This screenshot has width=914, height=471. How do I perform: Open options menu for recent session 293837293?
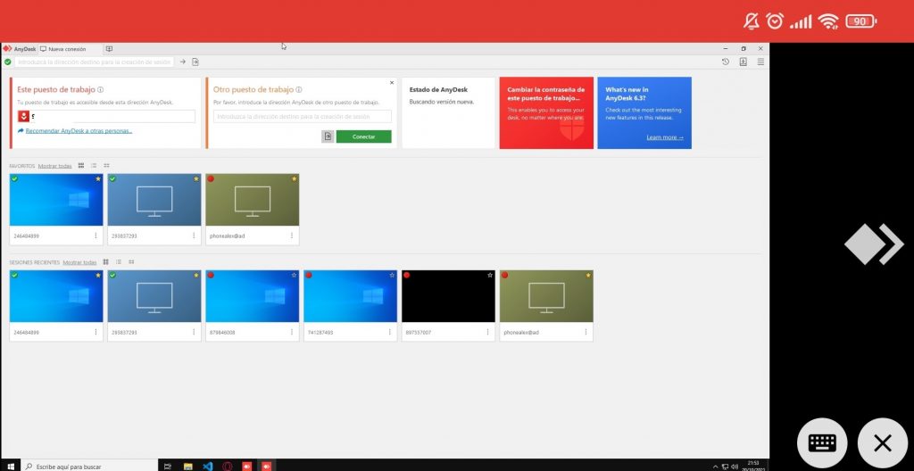[x=194, y=332]
